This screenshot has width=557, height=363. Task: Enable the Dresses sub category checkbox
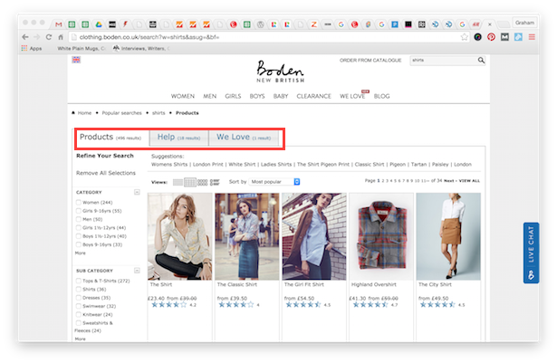[80, 298]
